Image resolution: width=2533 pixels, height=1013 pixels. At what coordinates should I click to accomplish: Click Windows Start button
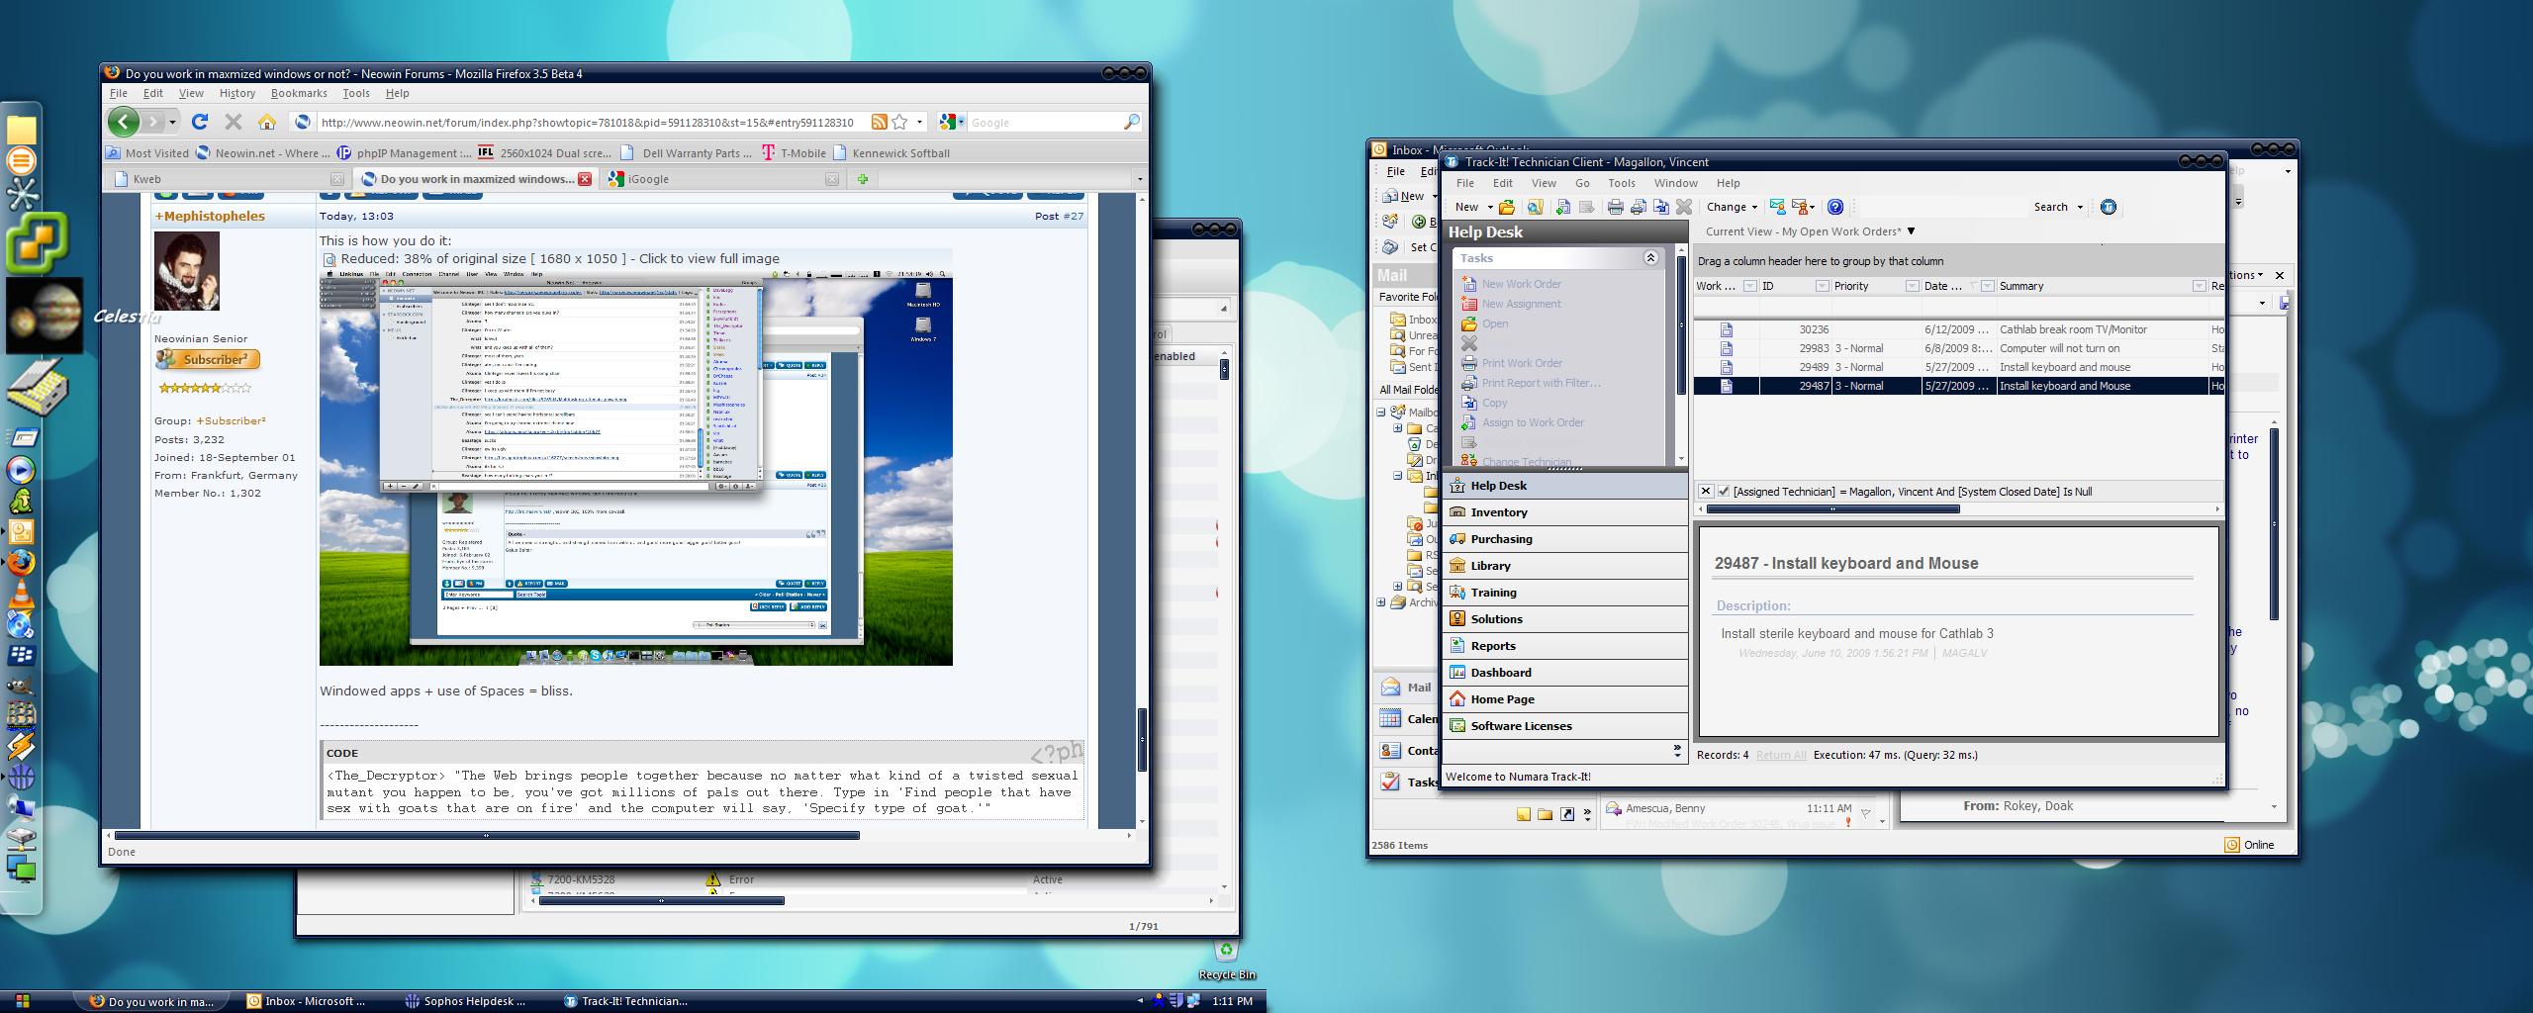point(23,1001)
